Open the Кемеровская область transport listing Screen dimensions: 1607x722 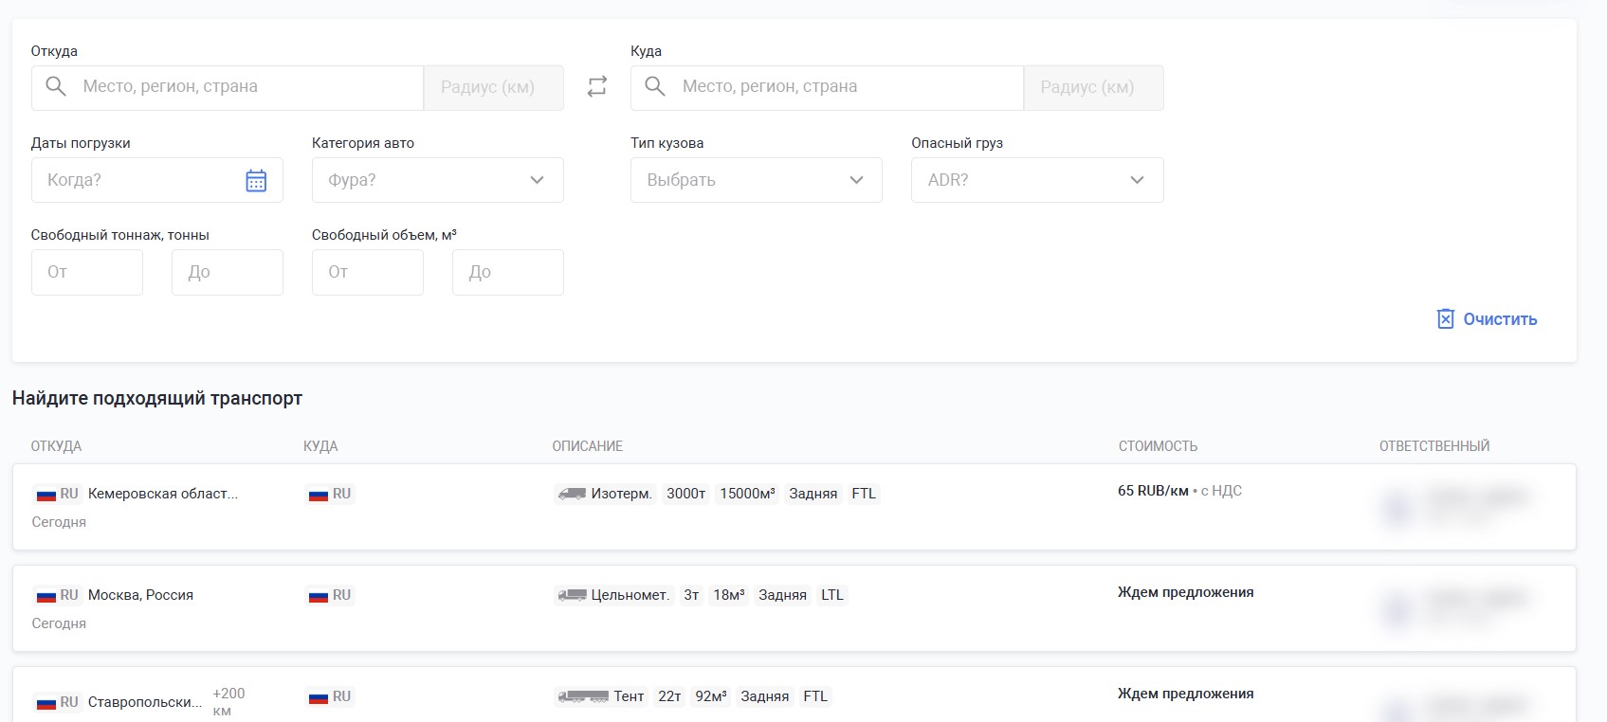coord(162,494)
